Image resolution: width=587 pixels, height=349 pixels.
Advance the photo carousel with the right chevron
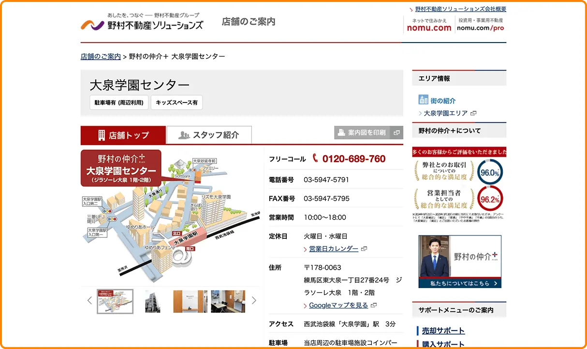(x=254, y=300)
